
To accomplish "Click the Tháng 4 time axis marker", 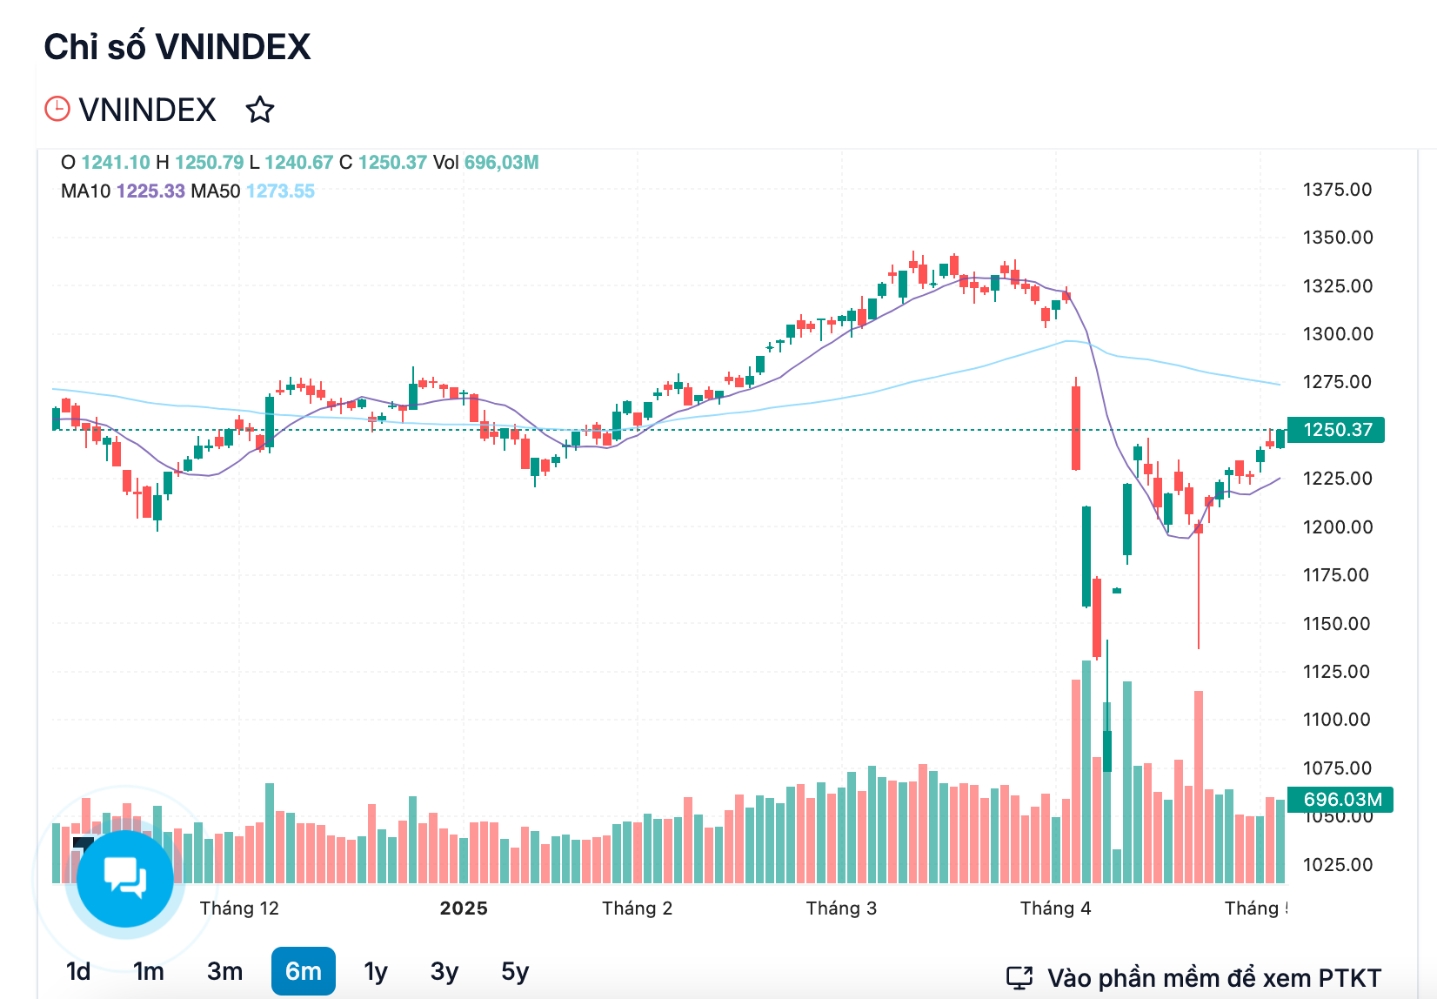I will 1055,908.
